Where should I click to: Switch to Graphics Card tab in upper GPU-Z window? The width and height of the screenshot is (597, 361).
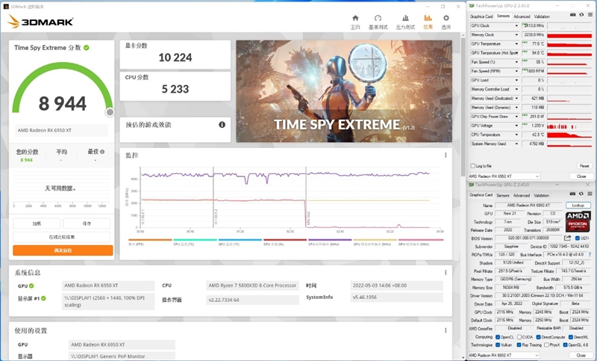[x=481, y=16]
